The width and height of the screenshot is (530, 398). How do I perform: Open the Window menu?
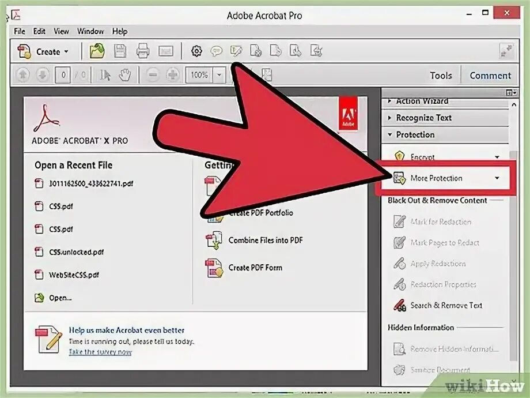click(90, 32)
